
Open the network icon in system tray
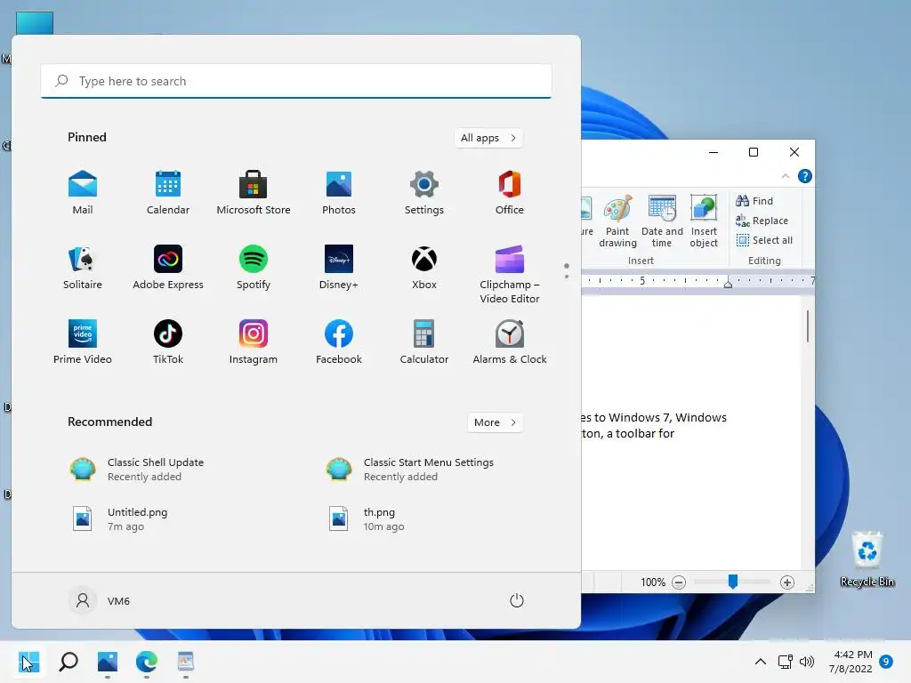coord(785,662)
